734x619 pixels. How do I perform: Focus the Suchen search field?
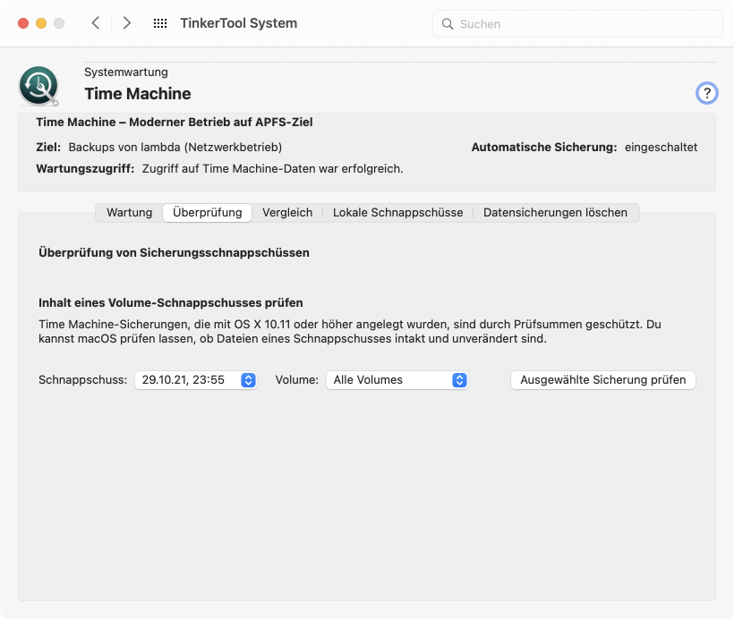click(577, 24)
